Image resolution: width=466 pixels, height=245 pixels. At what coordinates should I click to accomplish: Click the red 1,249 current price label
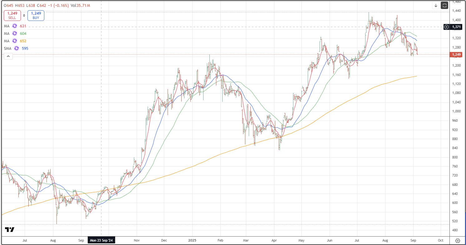[x=456, y=55]
